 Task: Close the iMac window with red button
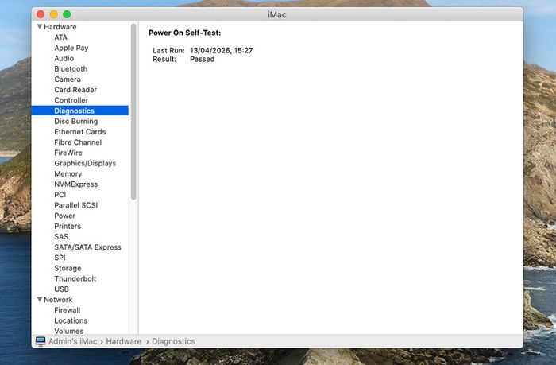pyautogui.click(x=41, y=14)
